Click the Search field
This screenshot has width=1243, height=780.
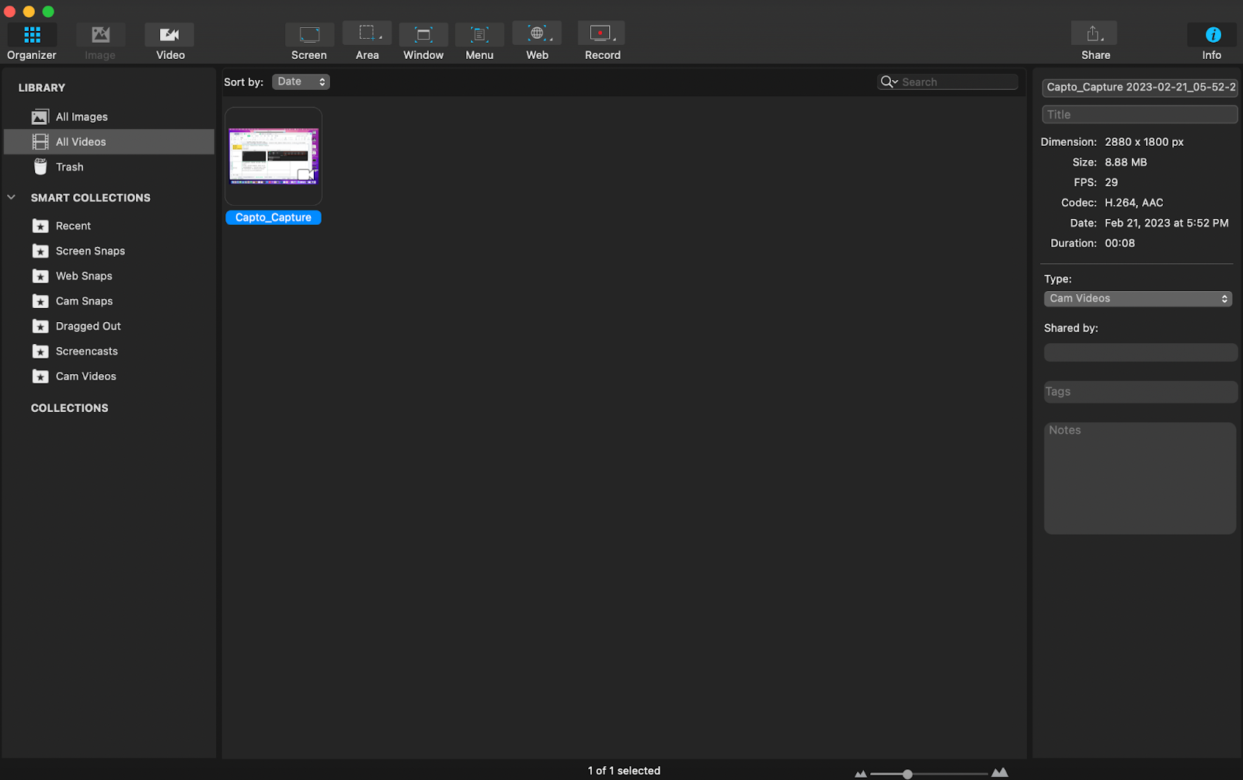pos(957,81)
